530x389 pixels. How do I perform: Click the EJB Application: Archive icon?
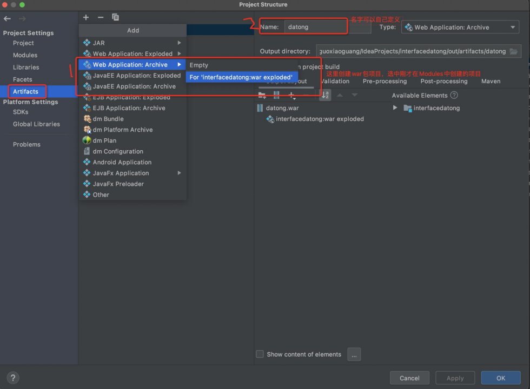[87, 108]
